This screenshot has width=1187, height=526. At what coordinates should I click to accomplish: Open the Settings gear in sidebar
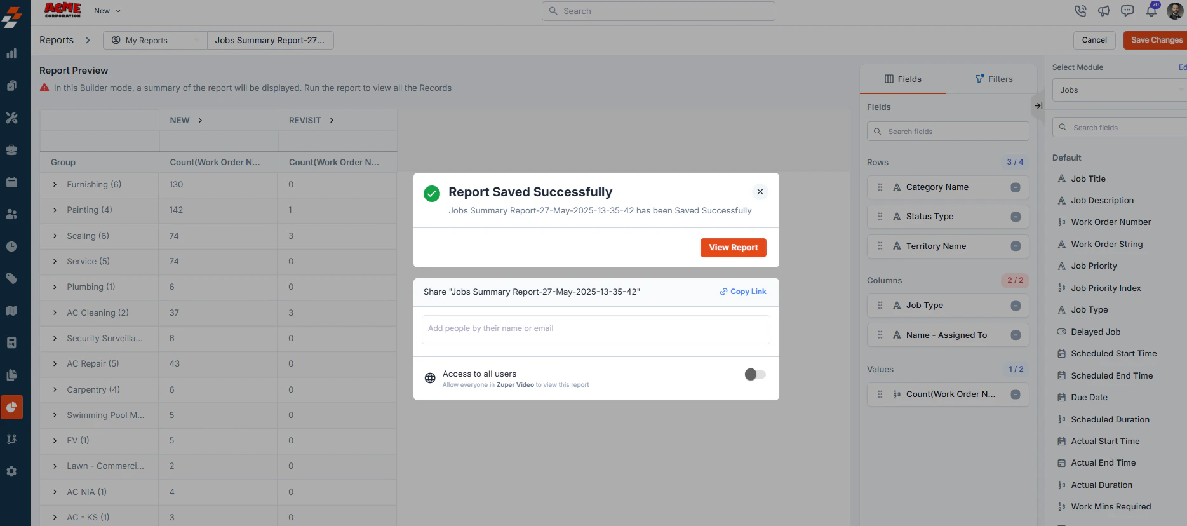[11, 471]
